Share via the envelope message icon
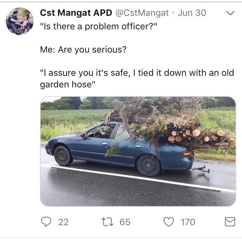 tap(230, 222)
